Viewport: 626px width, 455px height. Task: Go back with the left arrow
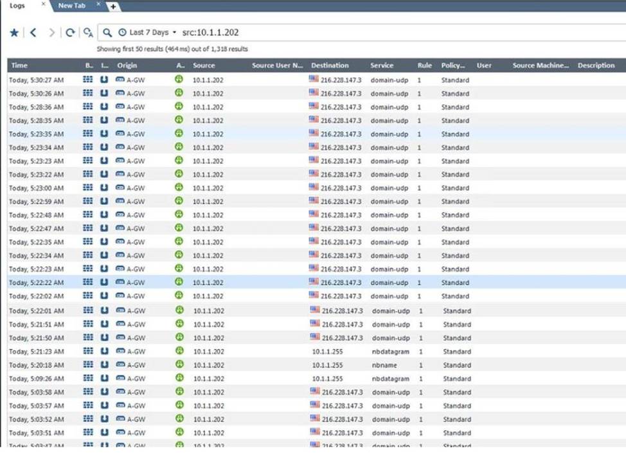(33, 33)
